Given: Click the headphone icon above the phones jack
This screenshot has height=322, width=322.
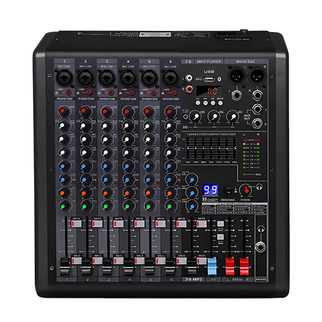Looking at the screenshot, I should click(x=261, y=230).
